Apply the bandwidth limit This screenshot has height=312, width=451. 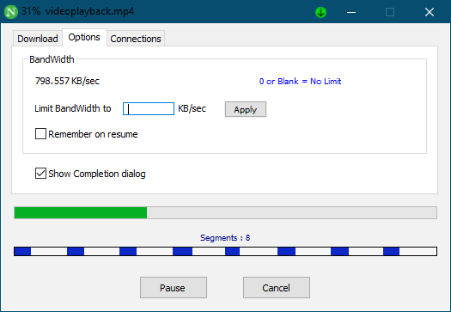[x=246, y=109]
